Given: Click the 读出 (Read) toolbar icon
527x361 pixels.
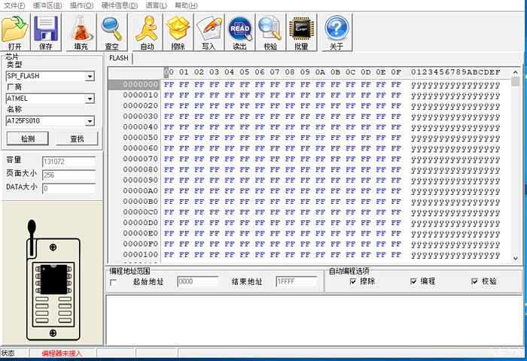Looking at the screenshot, I should pyautogui.click(x=239, y=30).
